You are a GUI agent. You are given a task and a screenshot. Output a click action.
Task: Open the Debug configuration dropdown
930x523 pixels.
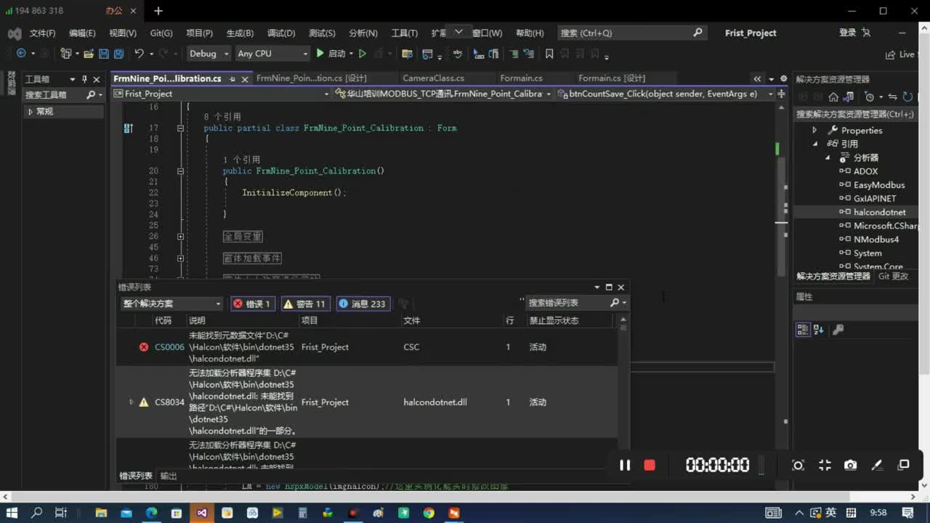(209, 54)
